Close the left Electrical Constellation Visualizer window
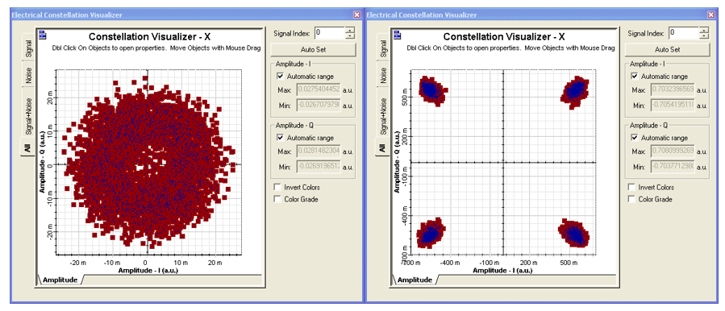This screenshot has width=725, height=311. tap(357, 15)
